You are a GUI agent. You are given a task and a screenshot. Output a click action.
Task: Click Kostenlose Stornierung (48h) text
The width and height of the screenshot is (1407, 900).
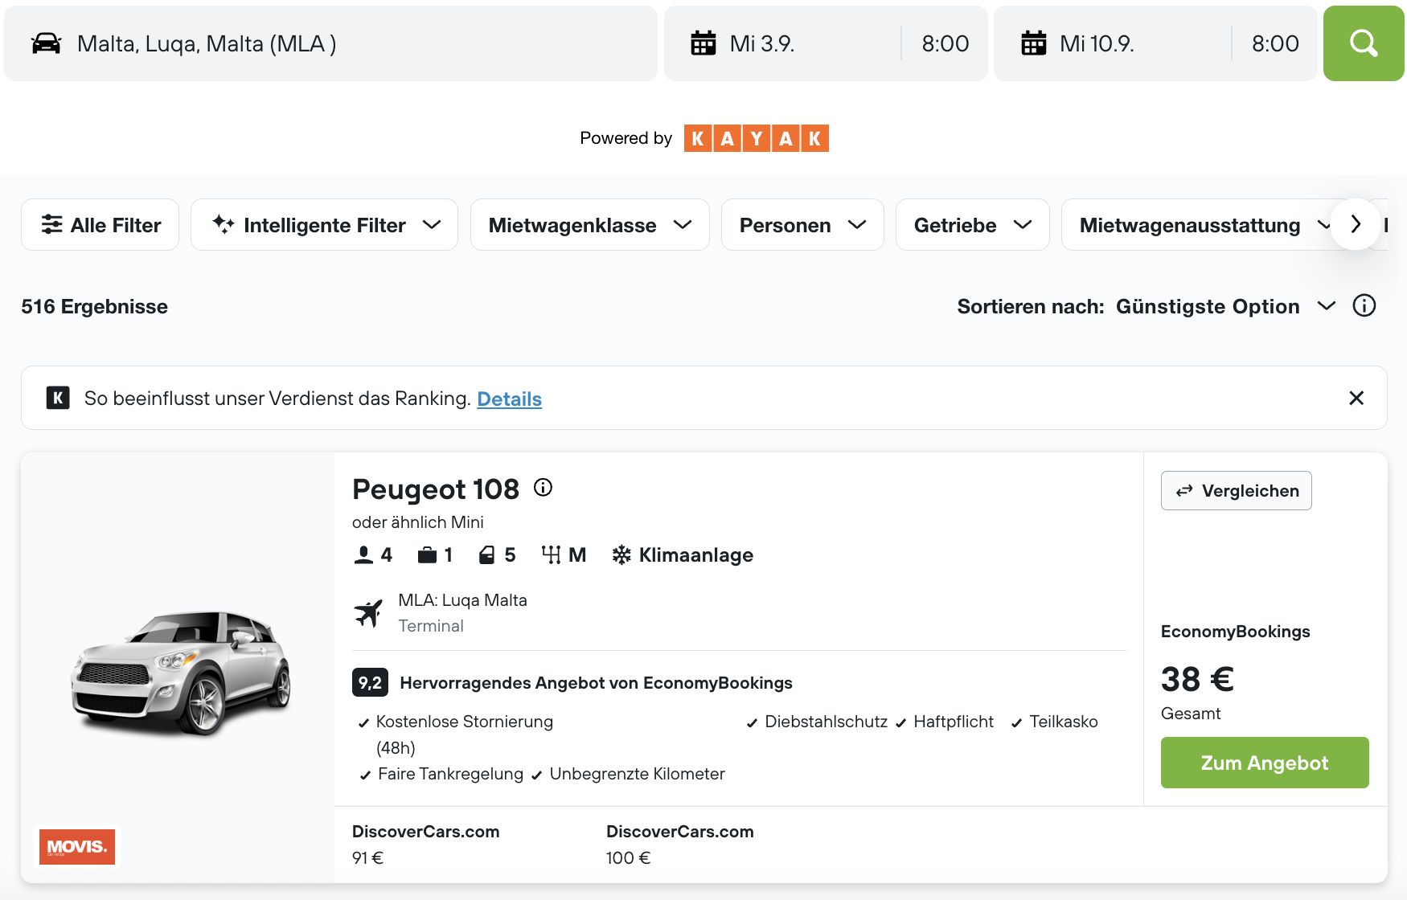pos(464,734)
